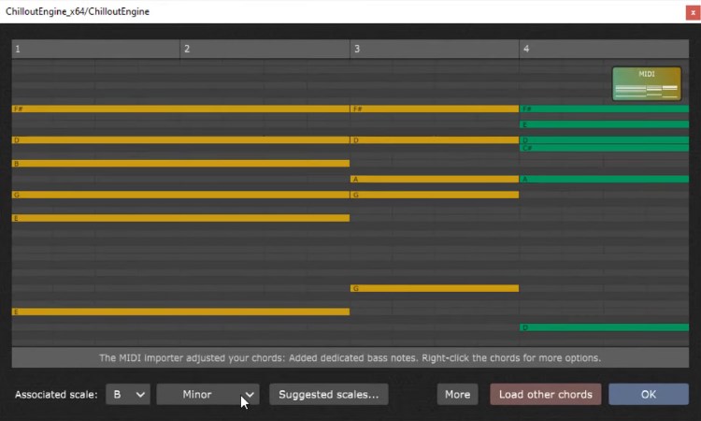The height and width of the screenshot is (421, 701).
Task: Click the MIDI importer adjusted chords message
Action: coord(350,358)
